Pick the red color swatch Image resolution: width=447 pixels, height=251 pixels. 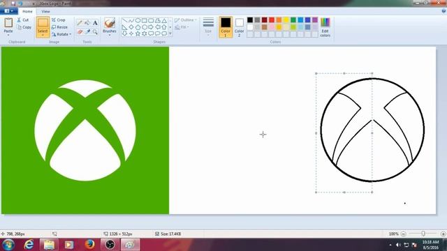tap(272, 20)
